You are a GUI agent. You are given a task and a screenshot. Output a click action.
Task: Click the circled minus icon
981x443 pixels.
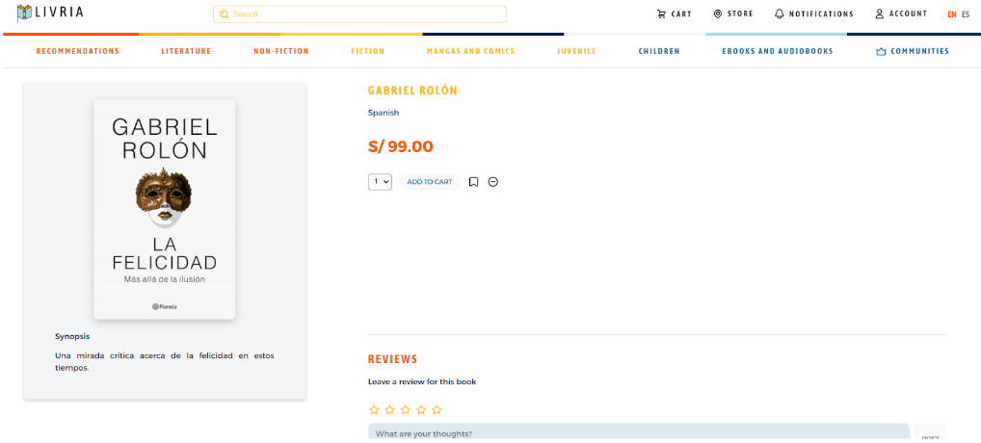click(x=493, y=182)
